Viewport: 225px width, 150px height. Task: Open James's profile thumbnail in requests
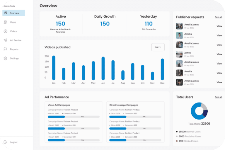click(x=179, y=54)
